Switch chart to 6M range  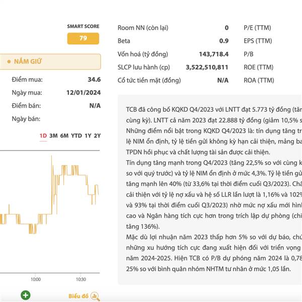coord(64,136)
